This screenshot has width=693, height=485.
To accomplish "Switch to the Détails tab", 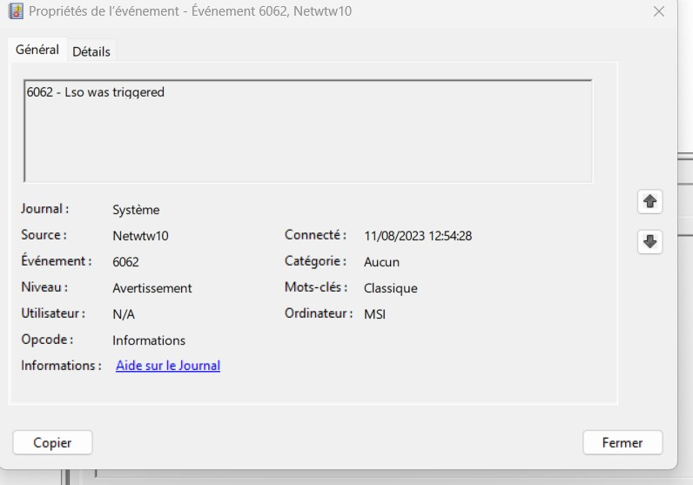I will pyautogui.click(x=91, y=51).
